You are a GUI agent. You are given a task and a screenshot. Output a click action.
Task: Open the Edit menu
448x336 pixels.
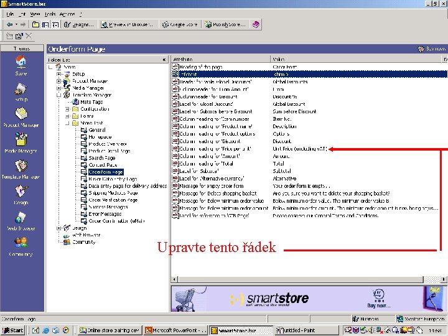click(22, 14)
